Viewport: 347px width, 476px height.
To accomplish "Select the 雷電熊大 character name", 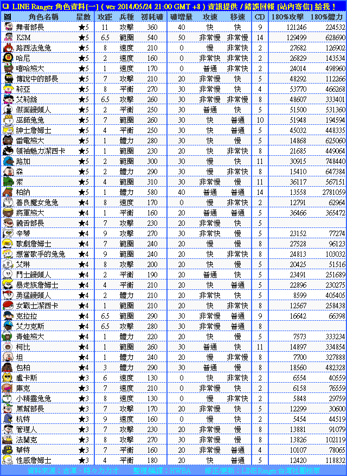I will [34, 141].
